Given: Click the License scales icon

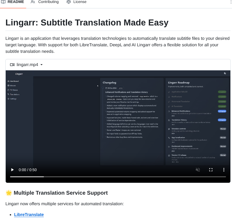Looking at the screenshot, I should tap(69, 2).
